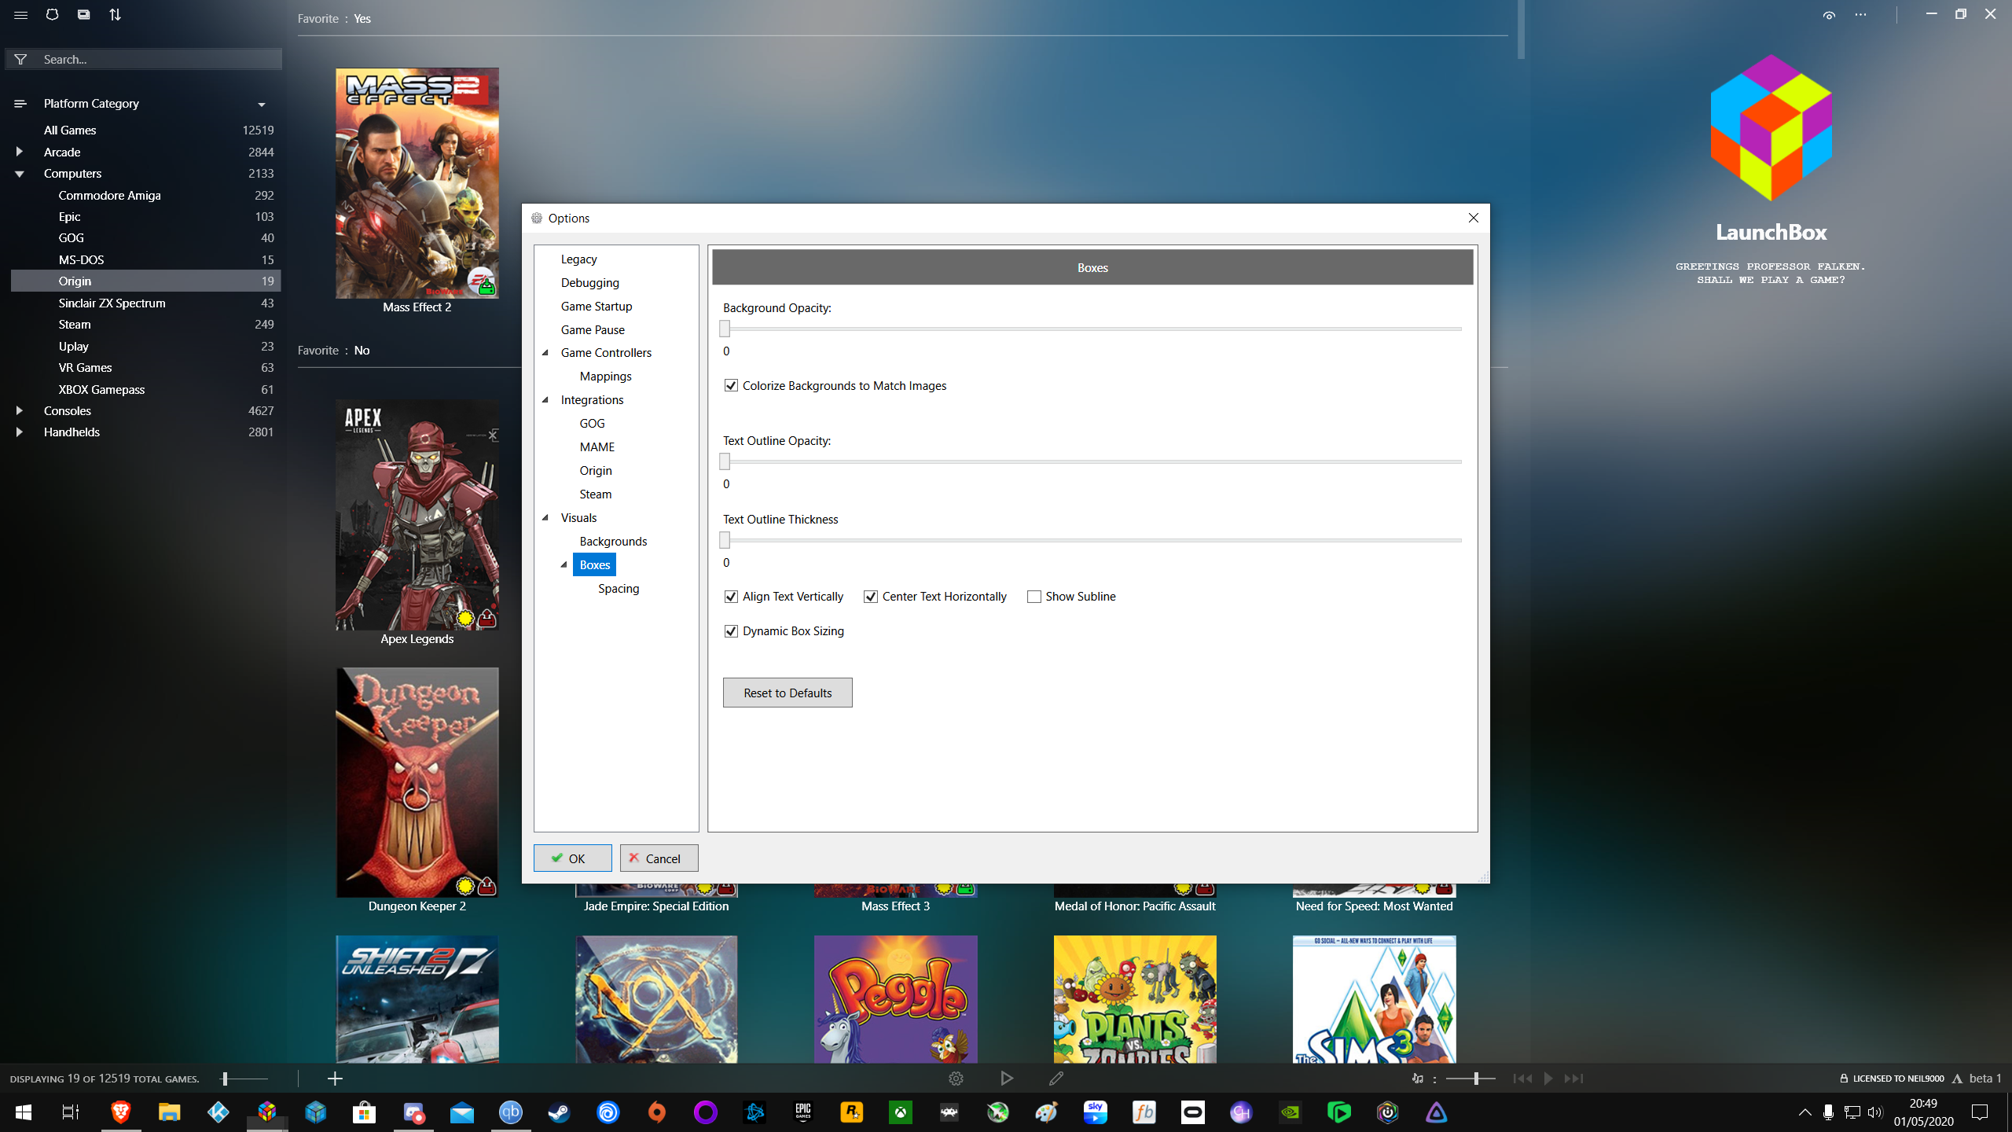Click the music play button near volume
The height and width of the screenshot is (1132, 2012).
click(1548, 1079)
